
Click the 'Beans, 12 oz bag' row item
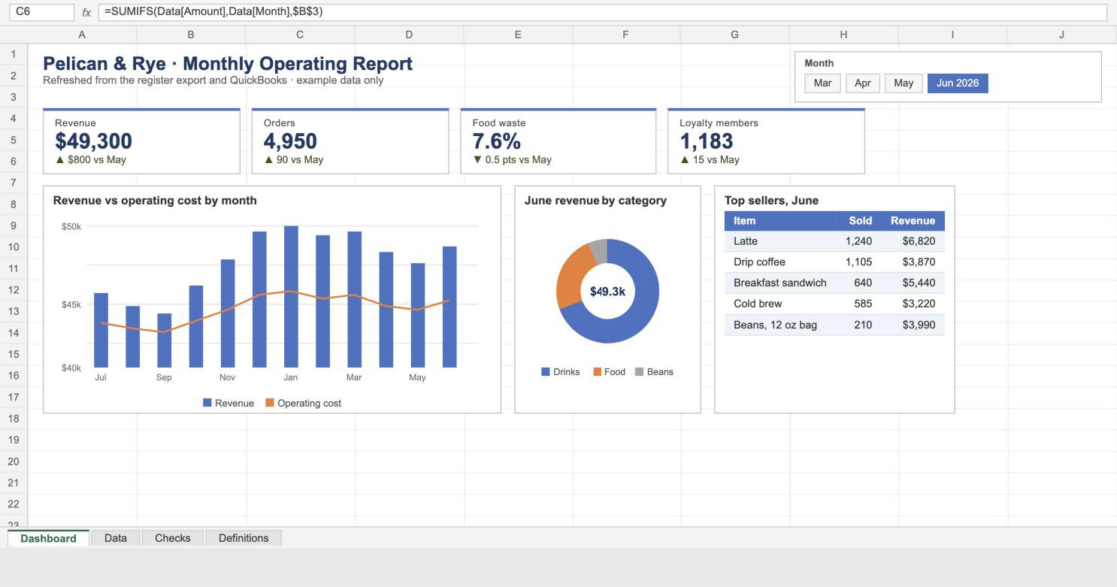pos(775,325)
